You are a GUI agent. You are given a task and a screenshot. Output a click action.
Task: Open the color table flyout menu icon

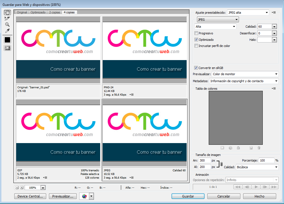point(274,88)
